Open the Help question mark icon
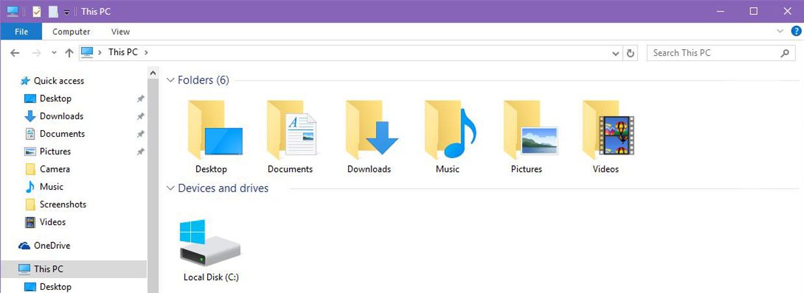This screenshot has width=804, height=293. coord(796,31)
